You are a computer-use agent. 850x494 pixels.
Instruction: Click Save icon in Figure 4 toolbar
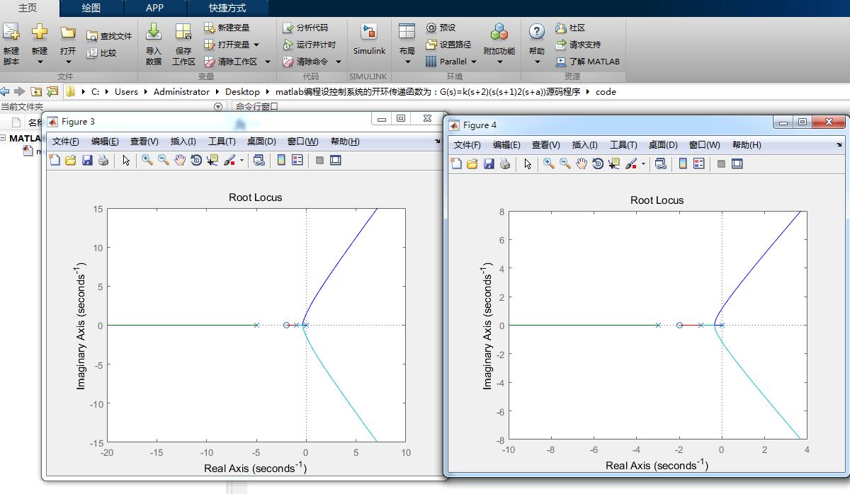click(x=489, y=163)
